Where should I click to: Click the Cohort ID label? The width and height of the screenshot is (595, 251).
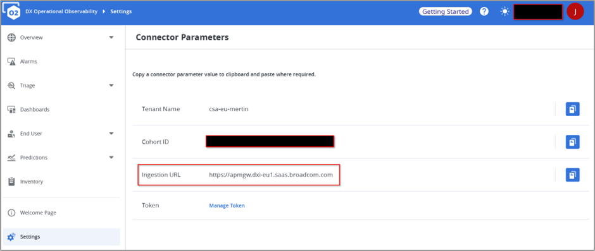click(155, 142)
